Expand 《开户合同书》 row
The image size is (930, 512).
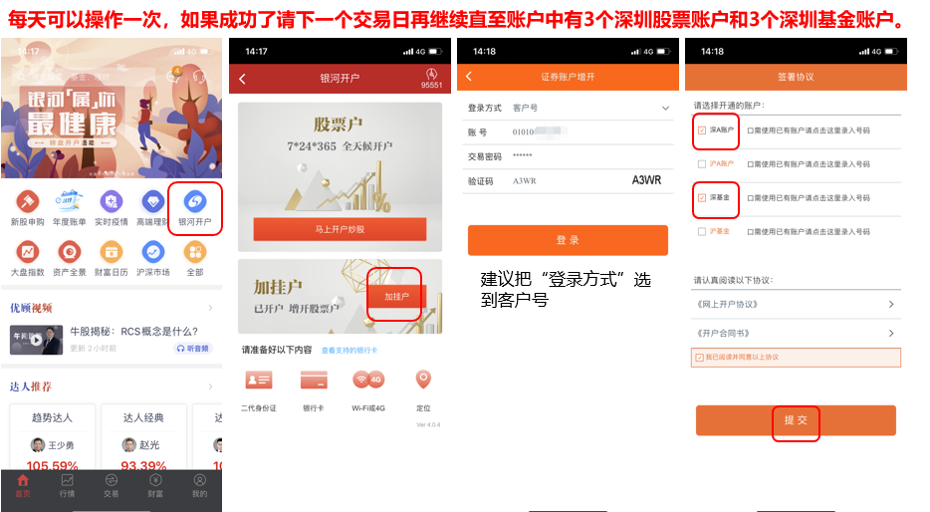click(796, 334)
